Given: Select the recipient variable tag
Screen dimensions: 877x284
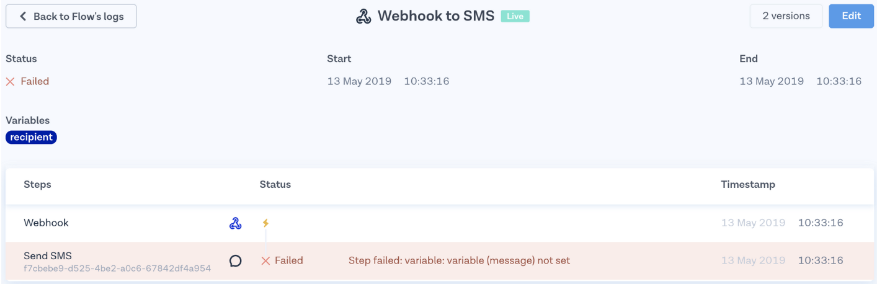Looking at the screenshot, I should coord(31,137).
